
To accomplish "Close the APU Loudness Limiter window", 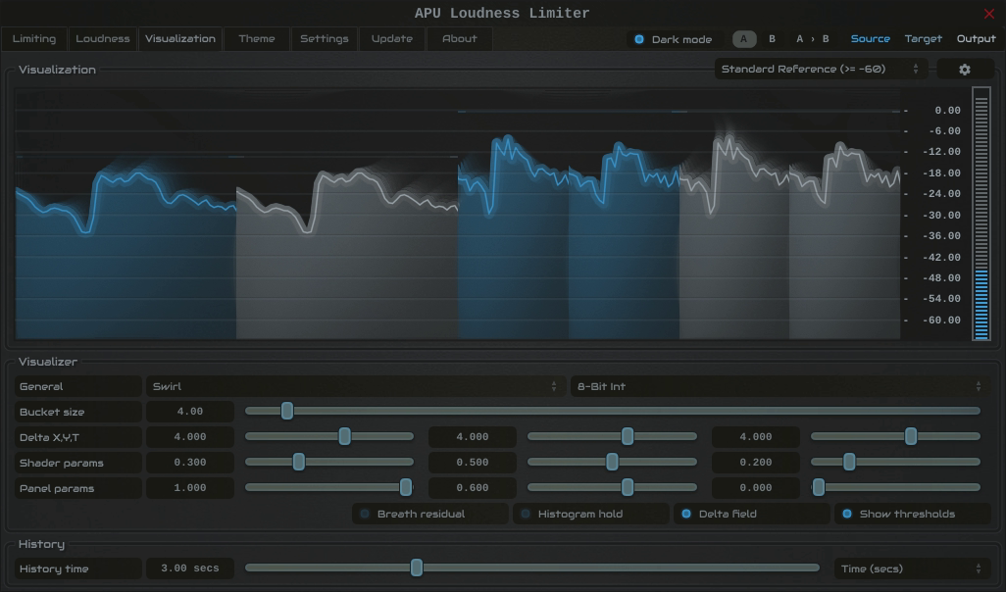I will point(988,14).
